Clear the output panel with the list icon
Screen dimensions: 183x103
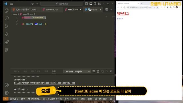click(94, 71)
